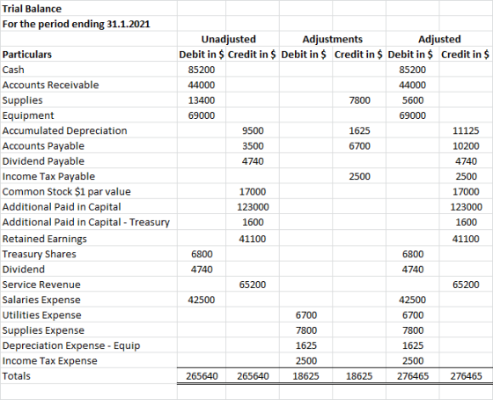Click the 'Unadjusted' column group header

(x=228, y=39)
